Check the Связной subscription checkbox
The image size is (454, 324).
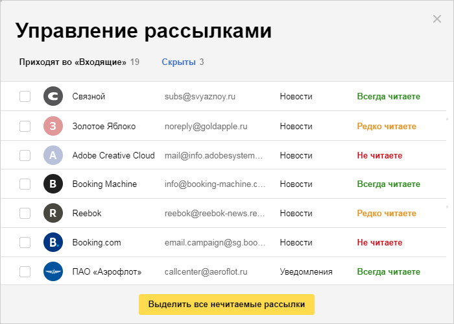(x=25, y=96)
